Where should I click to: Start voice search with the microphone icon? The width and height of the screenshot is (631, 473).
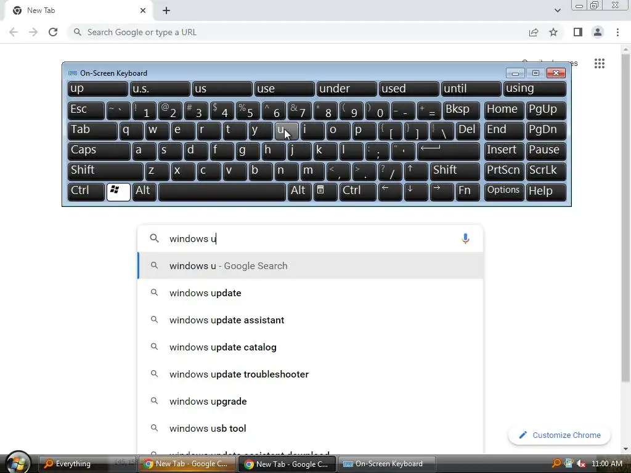pyautogui.click(x=465, y=238)
